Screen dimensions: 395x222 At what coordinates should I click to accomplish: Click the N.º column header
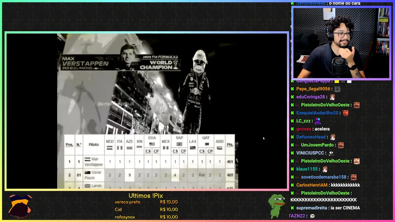point(79,145)
